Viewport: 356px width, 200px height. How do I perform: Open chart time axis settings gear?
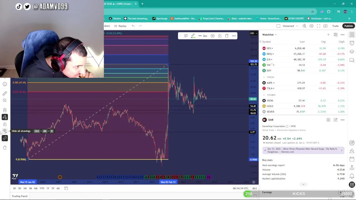point(254,182)
